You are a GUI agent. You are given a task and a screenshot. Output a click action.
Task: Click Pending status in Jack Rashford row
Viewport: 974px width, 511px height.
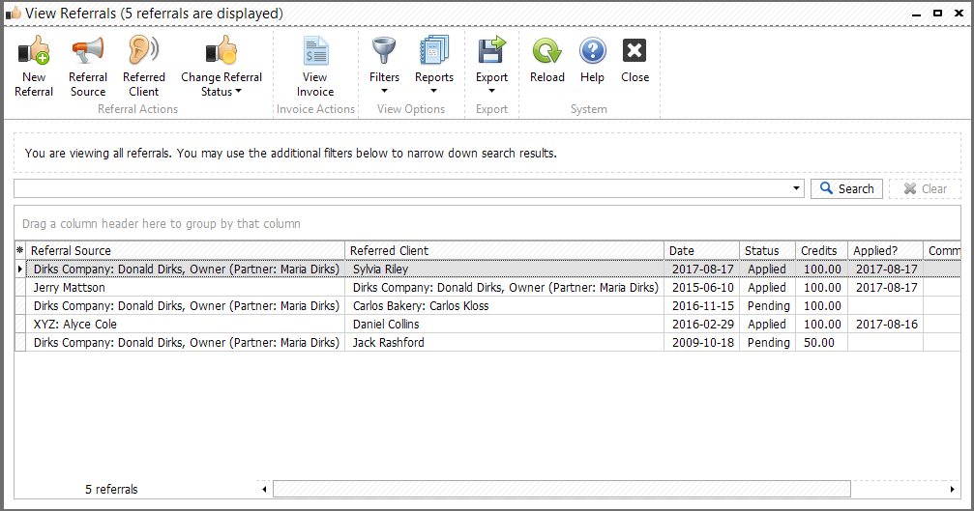pyautogui.click(x=768, y=342)
